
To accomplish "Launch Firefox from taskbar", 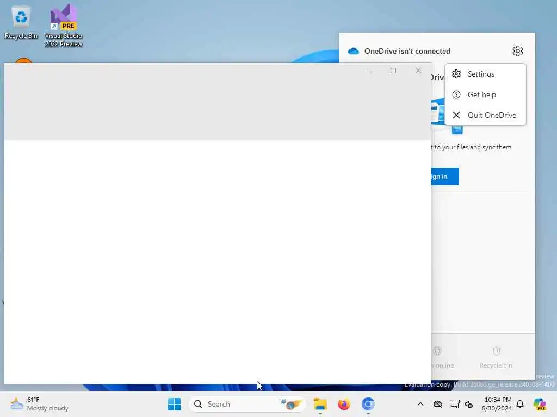I will (x=344, y=404).
